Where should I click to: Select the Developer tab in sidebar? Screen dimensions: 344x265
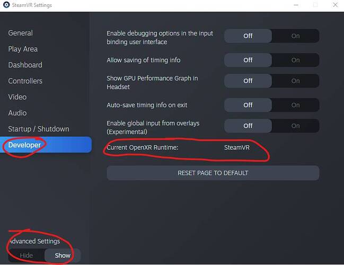[46, 145]
